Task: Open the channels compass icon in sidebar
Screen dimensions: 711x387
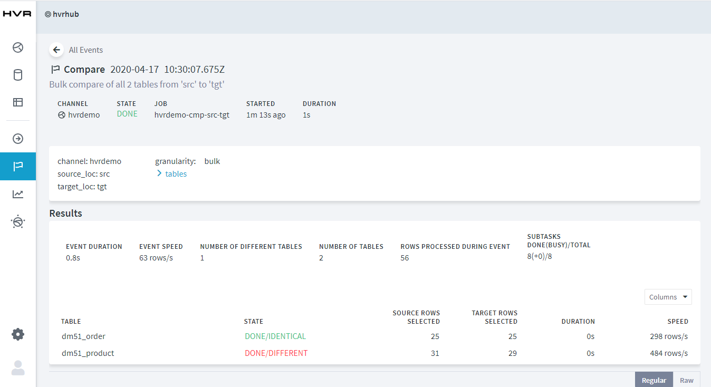Action: pyautogui.click(x=18, y=47)
